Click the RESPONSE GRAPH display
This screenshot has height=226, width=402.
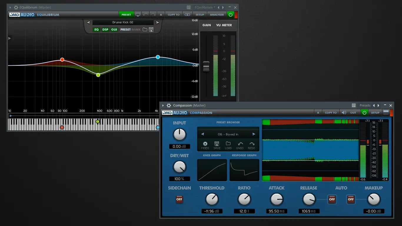(244, 170)
